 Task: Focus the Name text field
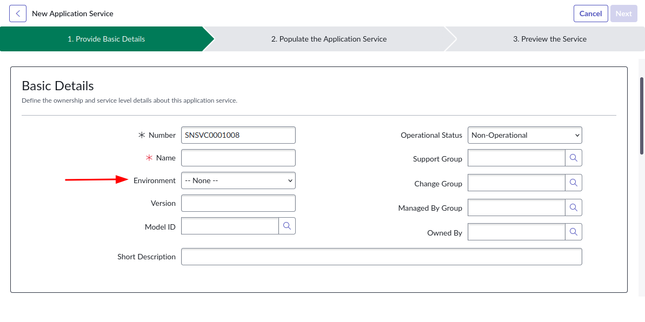[x=238, y=158]
